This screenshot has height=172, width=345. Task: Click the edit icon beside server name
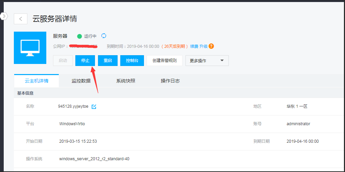94,107
